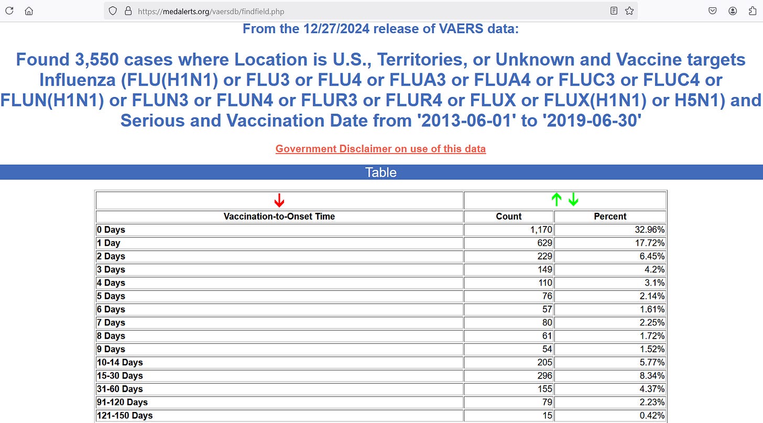Sort counts descending with green down arrow

coord(573,199)
